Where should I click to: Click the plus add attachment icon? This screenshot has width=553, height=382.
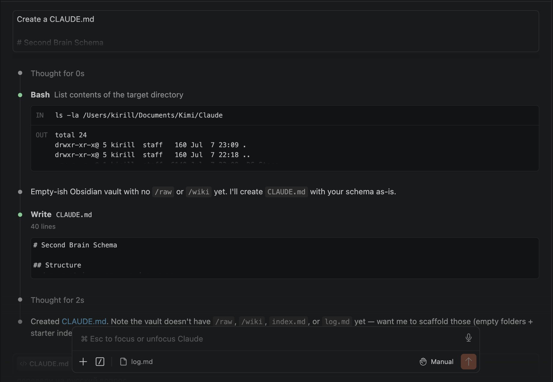(x=83, y=362)
